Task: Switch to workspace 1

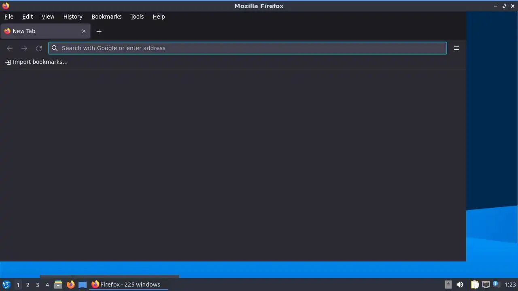Action: (x=18, y=285)
